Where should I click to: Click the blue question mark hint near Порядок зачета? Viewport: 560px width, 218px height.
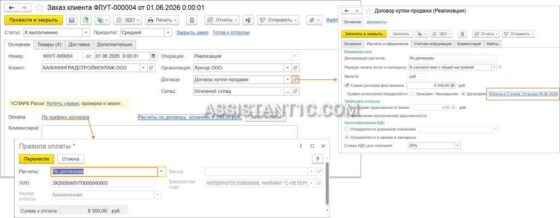click(x=500, y=67)
